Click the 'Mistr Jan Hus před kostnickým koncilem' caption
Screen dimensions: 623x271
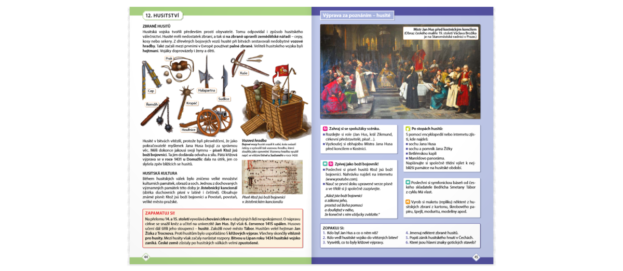(x=445, y=30)
